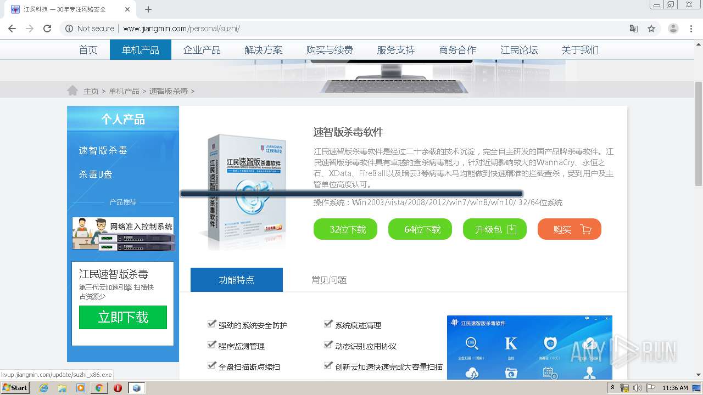This screenshot has width=703, height=395.
Task: Open 购买与续费 navigation item
Action: tap(330, 50)
